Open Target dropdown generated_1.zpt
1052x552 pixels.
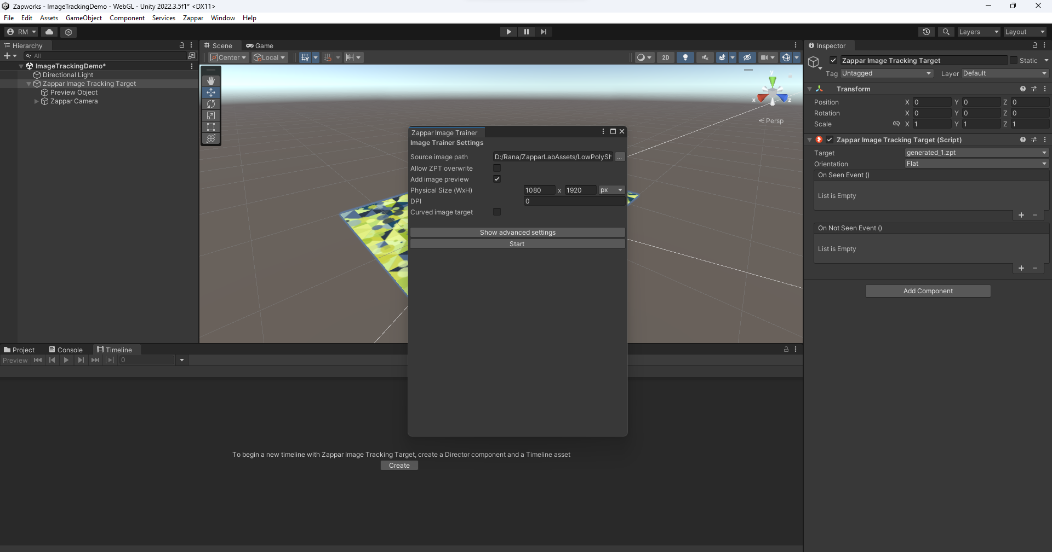(976, 153)
